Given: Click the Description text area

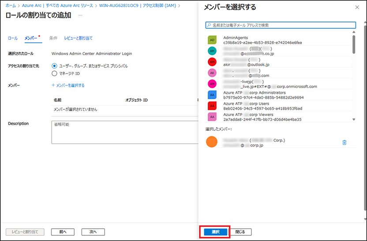Looking at the screenshot, I should tap(125, 132).
